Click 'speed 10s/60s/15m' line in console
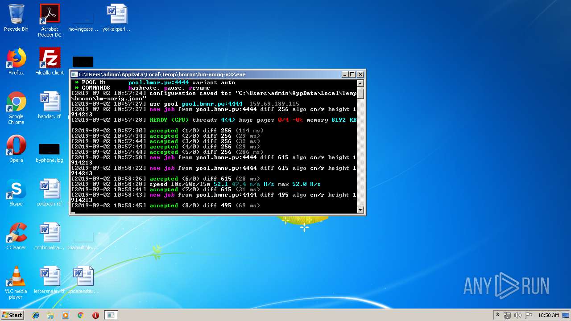 tap(196, 184)
